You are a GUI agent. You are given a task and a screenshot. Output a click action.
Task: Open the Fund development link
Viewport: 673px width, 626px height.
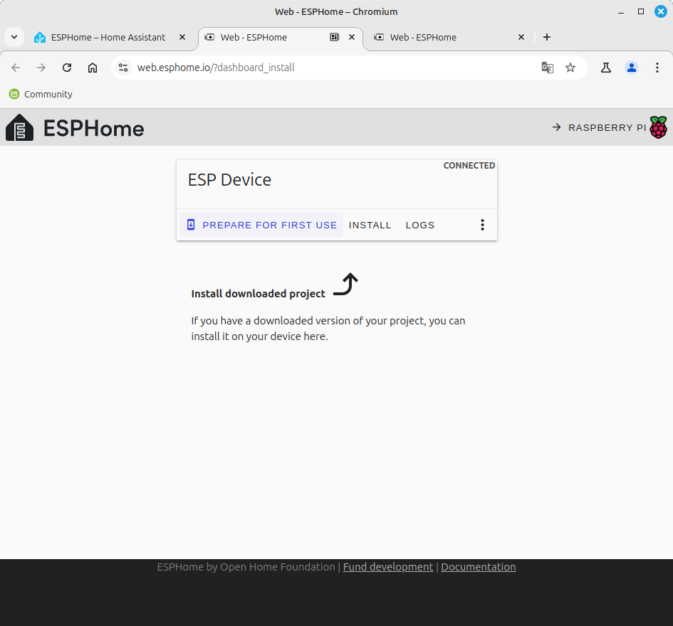pyautogui.click(x=388, y=567)
